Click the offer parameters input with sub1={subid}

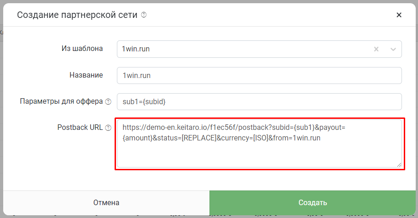coord(259,102)
